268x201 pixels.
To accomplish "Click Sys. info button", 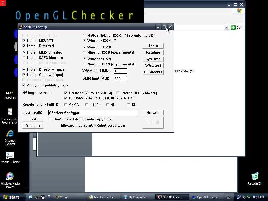I will [x=153, y=59].
